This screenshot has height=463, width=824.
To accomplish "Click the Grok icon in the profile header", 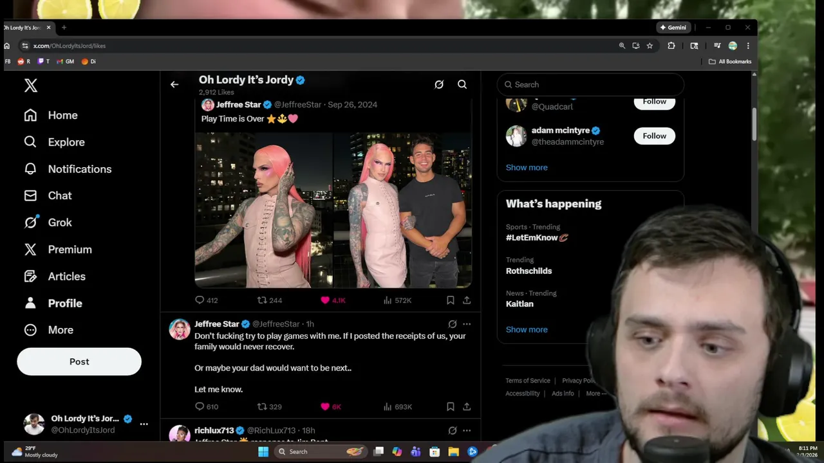I will point(439,84).
